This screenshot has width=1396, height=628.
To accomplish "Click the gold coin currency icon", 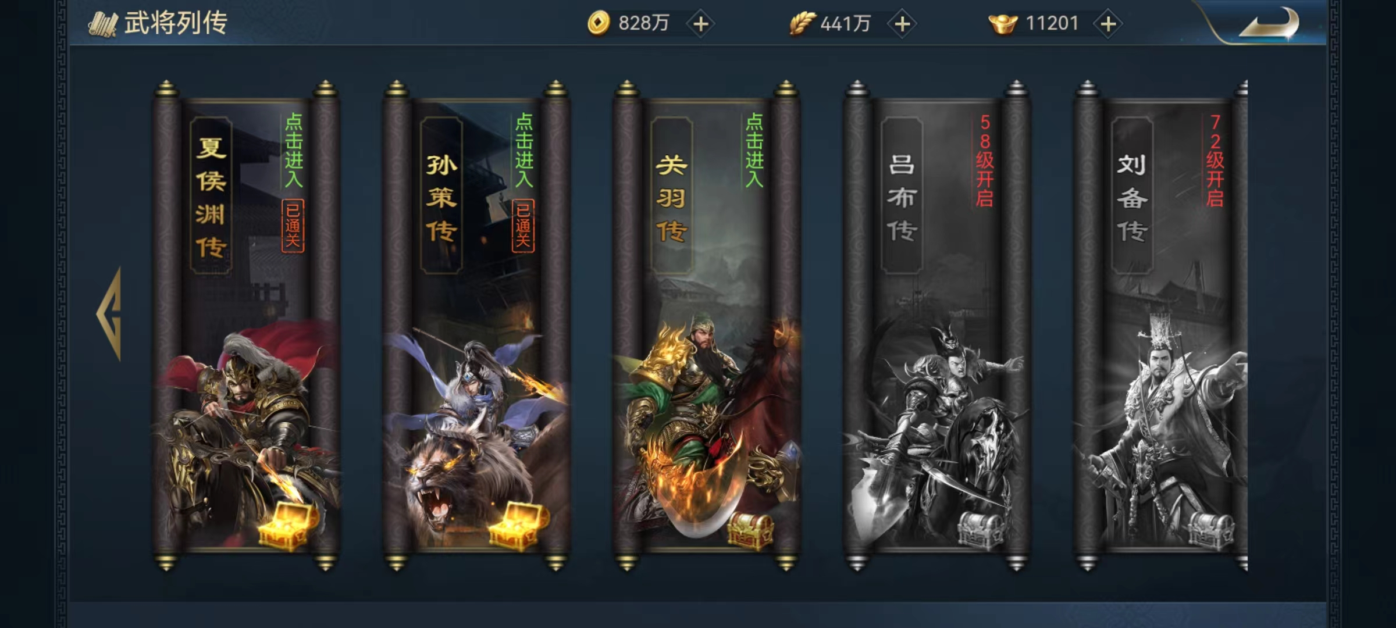I will tap(599, 24).
